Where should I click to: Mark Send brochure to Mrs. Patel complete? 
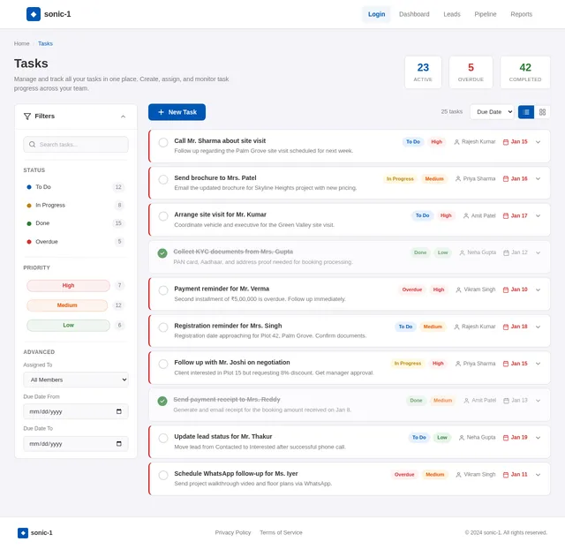tap(163, 179)
